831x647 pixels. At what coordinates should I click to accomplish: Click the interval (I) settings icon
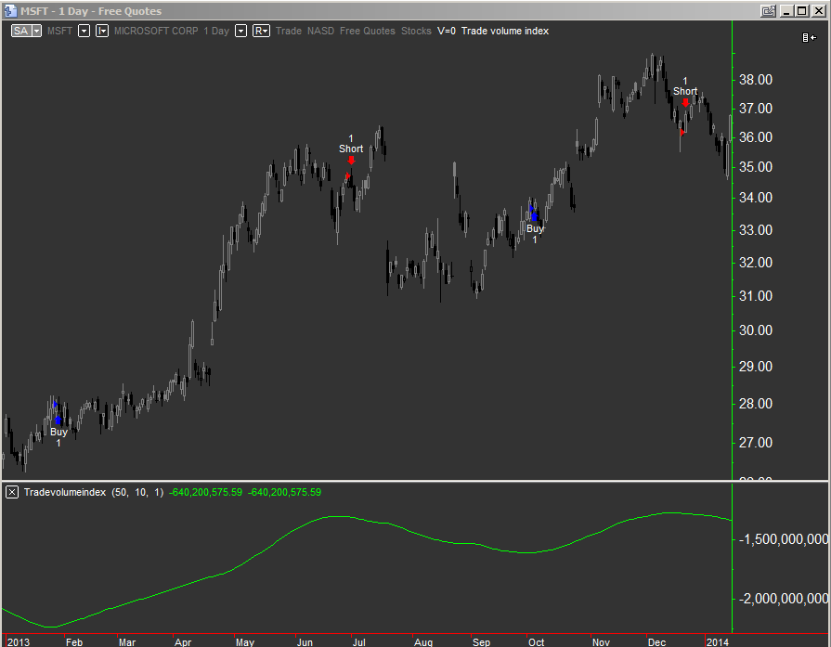pos(102,31)
